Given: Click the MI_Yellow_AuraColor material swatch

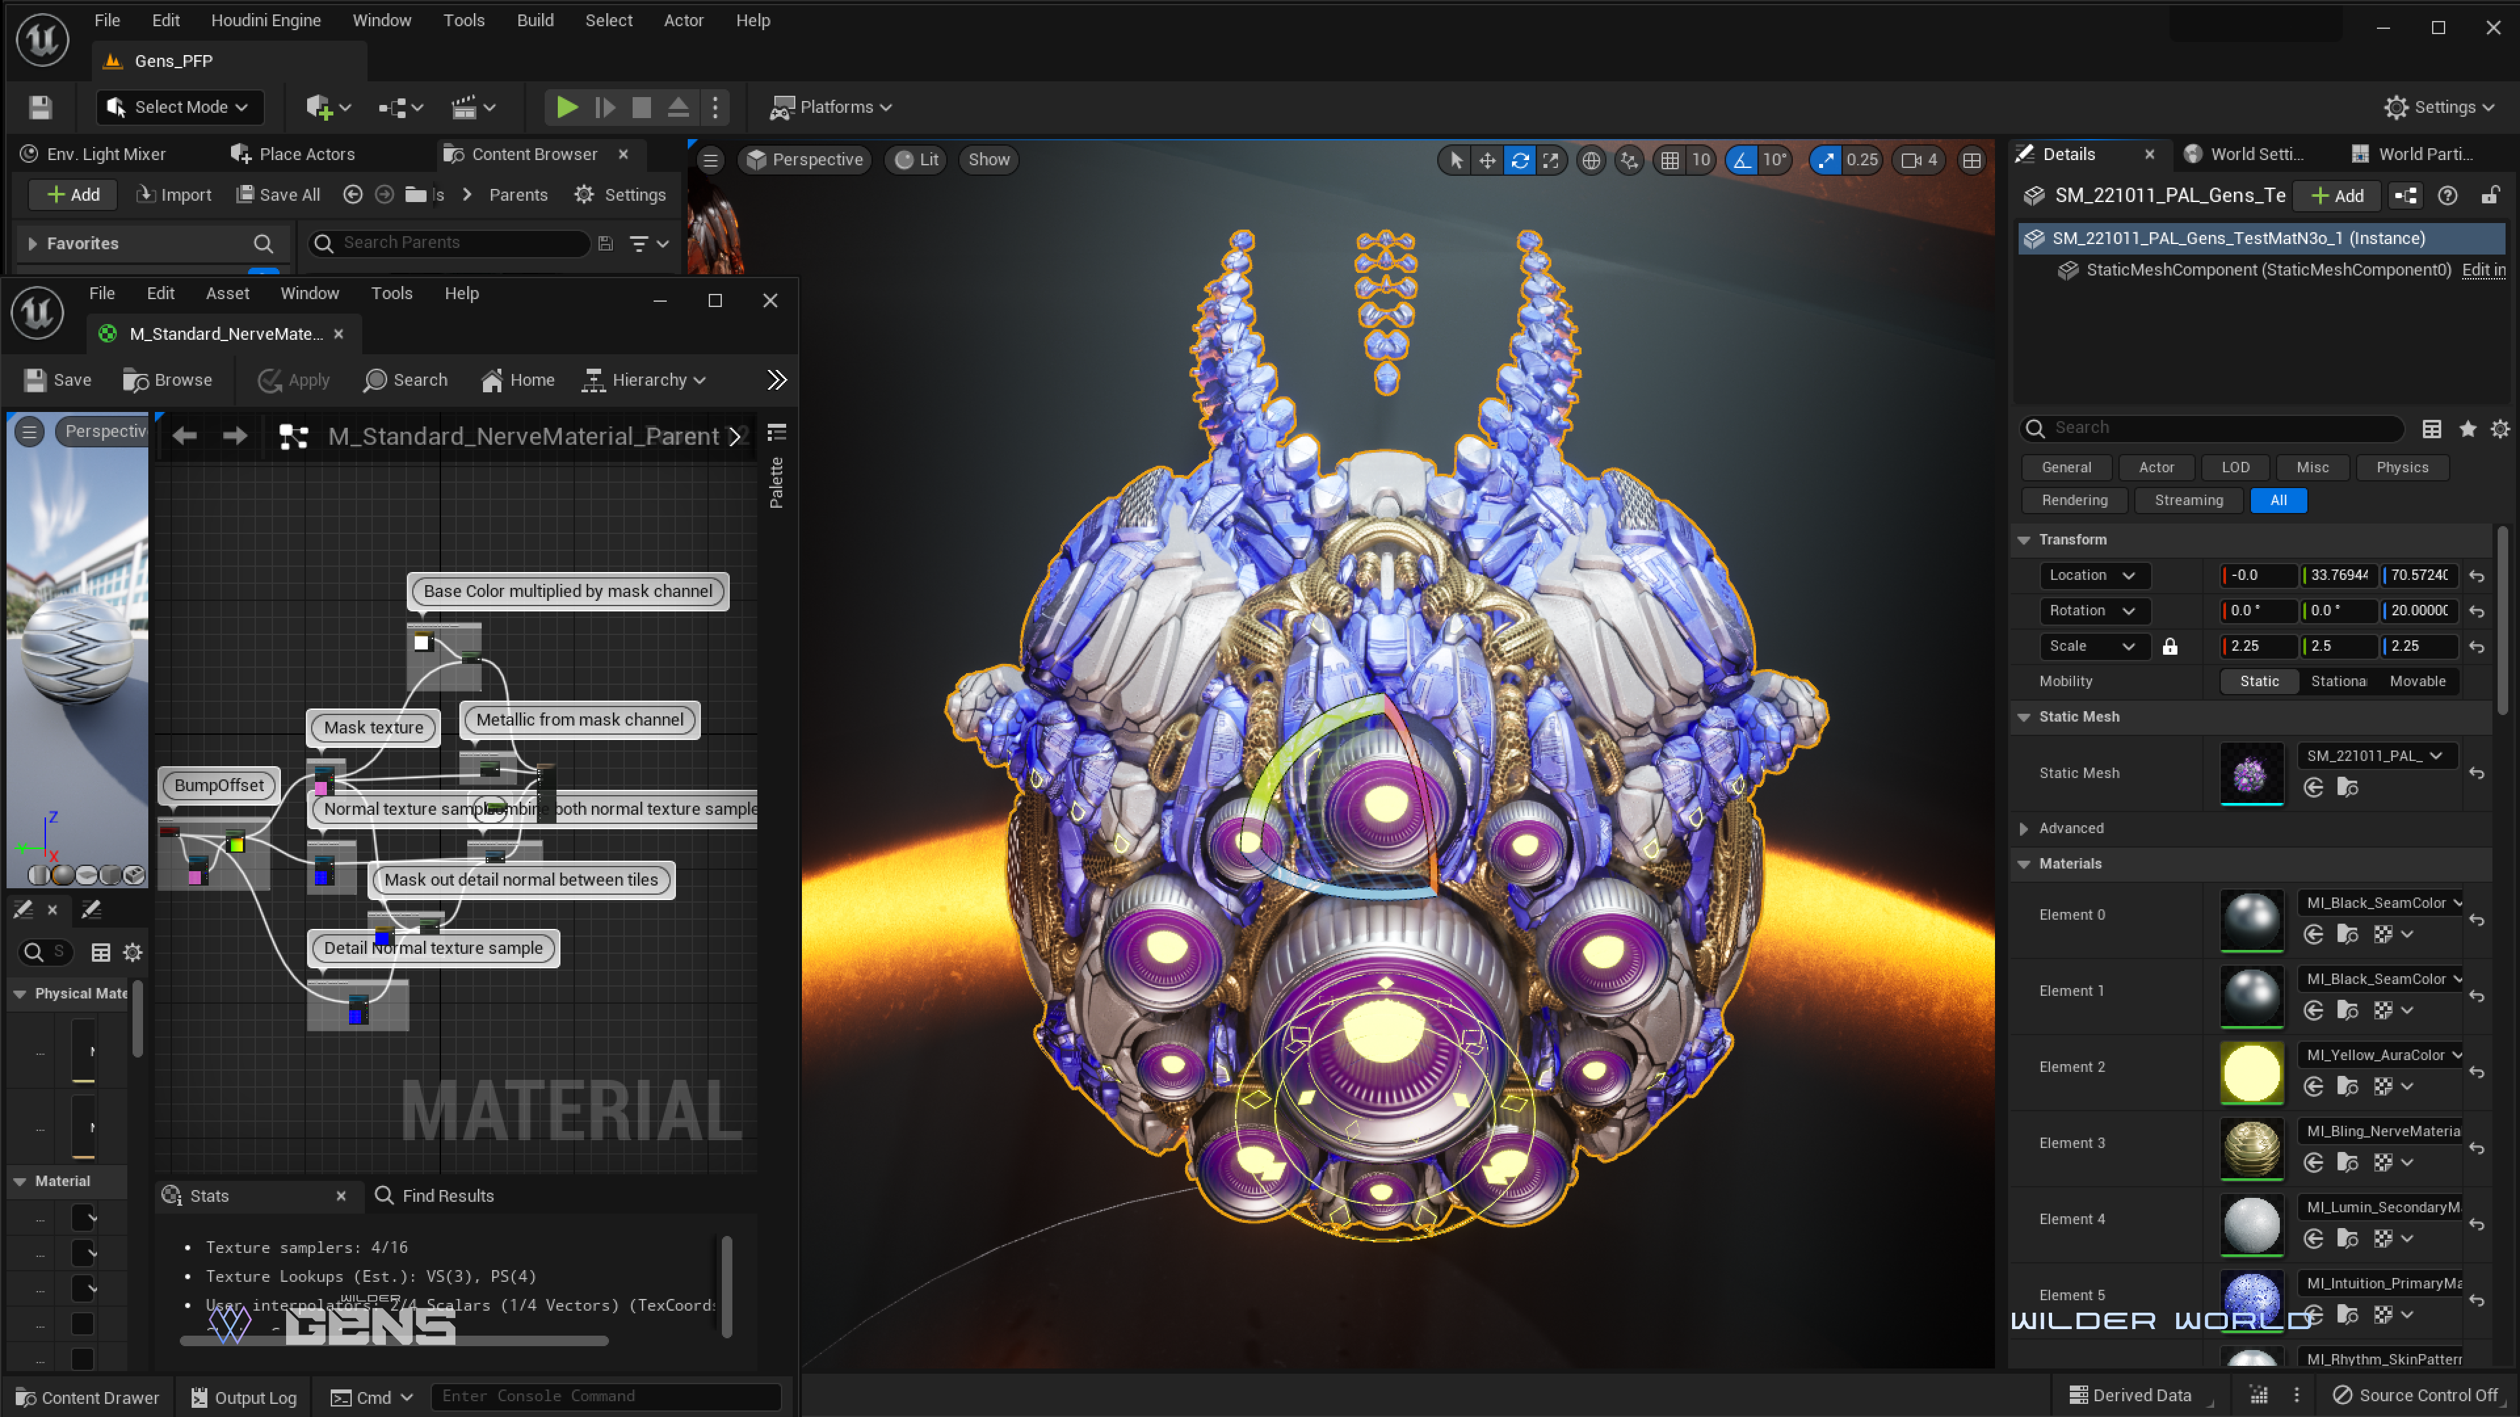Looking at the screenshot, I should [x=2251, y=1072].
